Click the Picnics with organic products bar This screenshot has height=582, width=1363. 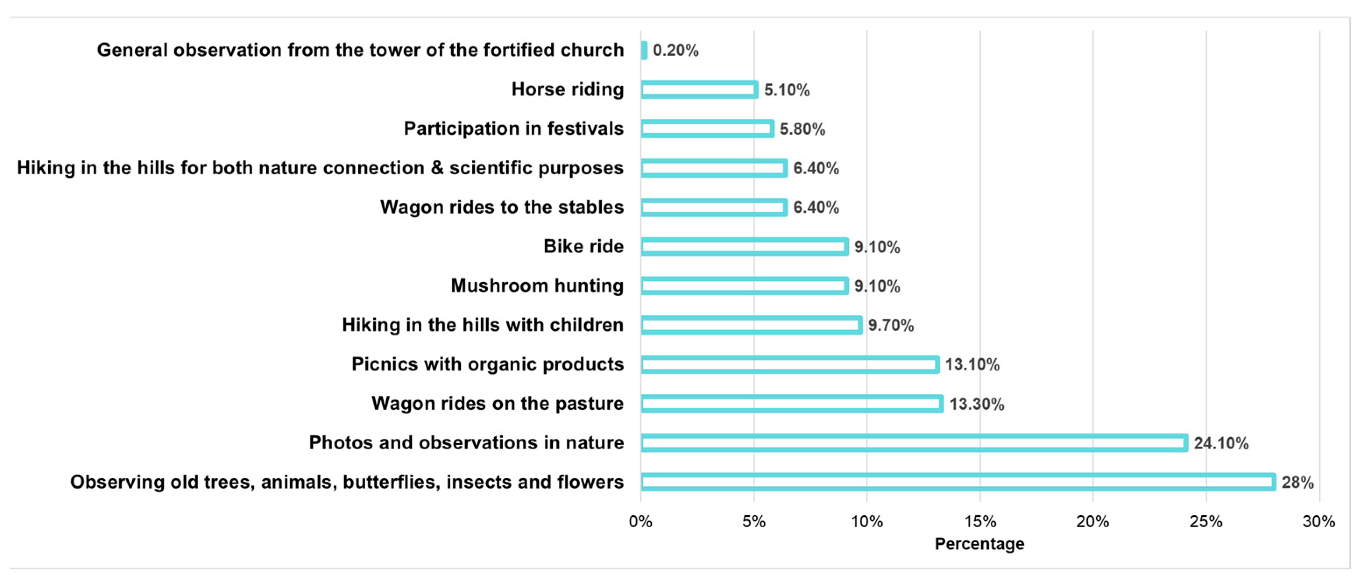(789, 364)
